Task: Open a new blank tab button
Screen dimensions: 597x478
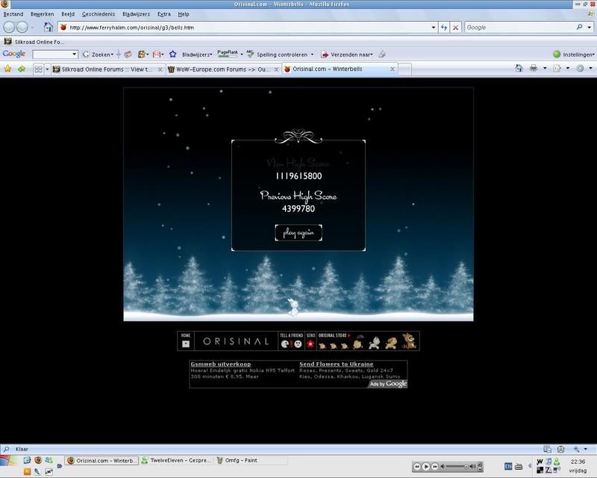Action: (x=404, y=69)
